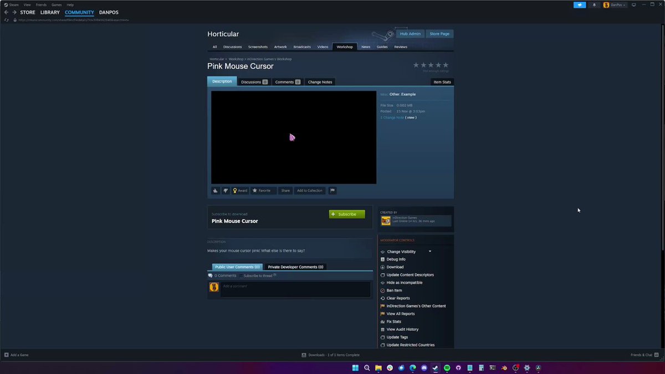Toggle Subscribe to thread checkbox
The width and height of the screenshot is (665, 374).
[242, 275]
